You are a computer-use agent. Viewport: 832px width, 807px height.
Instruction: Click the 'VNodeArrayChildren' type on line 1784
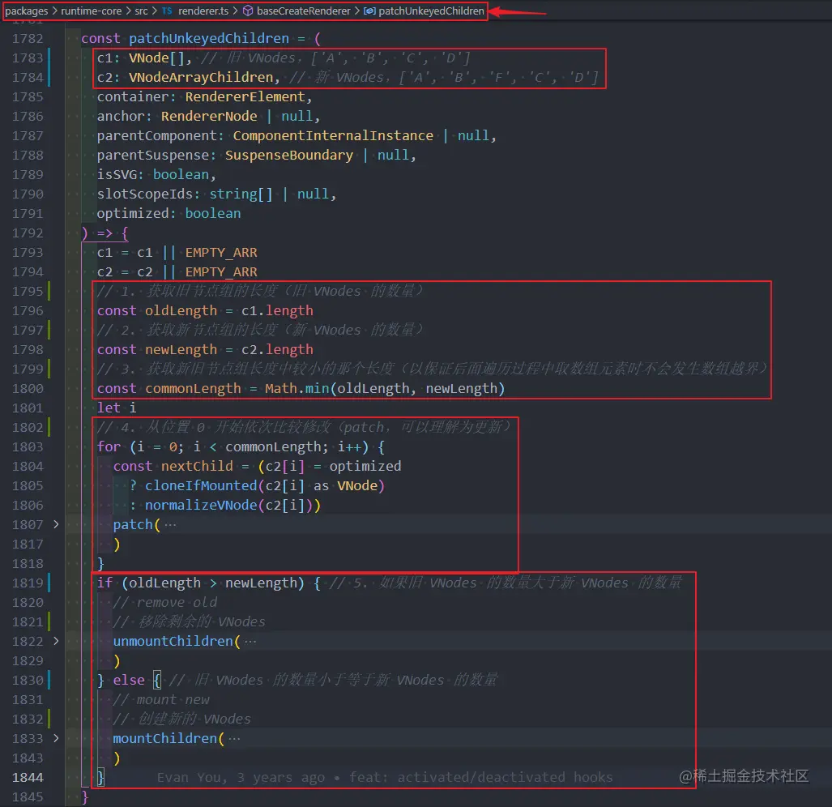(201, 78)
